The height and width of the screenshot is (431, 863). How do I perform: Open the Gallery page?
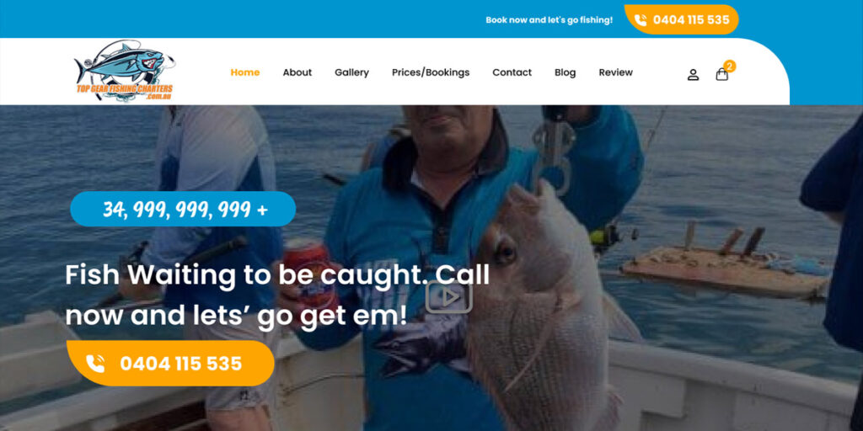tap(351, 72)
